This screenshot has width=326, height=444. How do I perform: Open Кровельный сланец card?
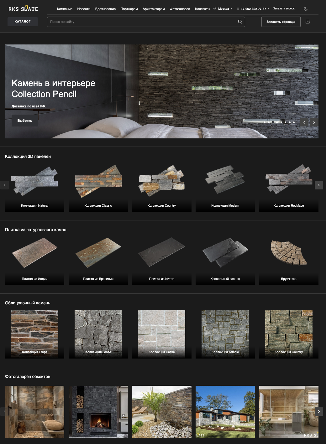225,261
